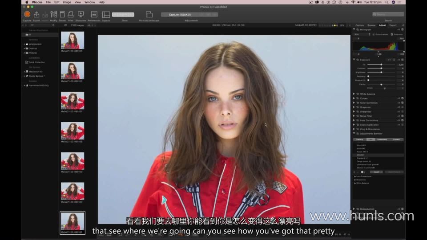Open the Image menu
The image size is (427, 240).
coord(67,2)
